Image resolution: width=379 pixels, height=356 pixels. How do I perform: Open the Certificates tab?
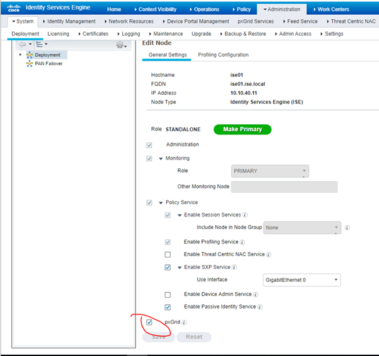(93, 34)
